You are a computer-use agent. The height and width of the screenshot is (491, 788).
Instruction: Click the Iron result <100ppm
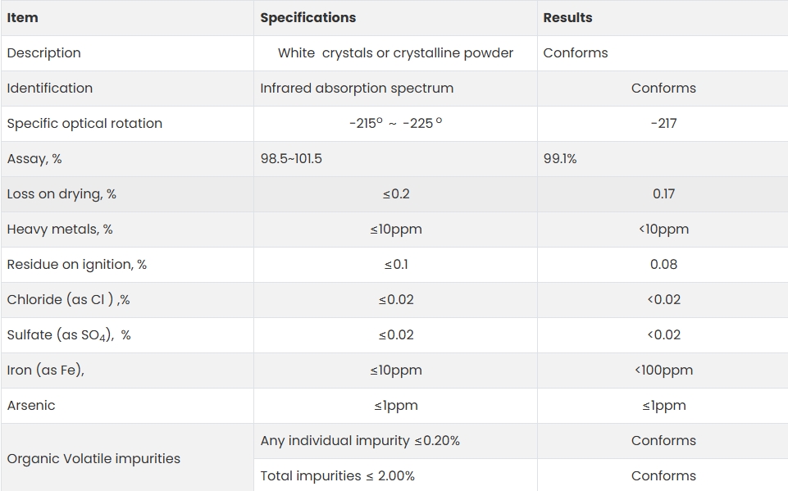(x=663, y=371)
